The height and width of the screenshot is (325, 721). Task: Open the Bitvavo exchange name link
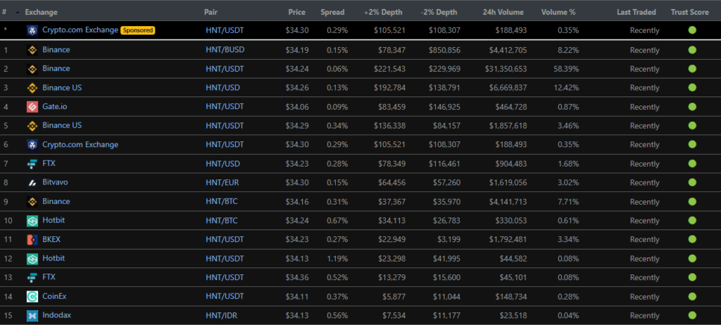56,182
